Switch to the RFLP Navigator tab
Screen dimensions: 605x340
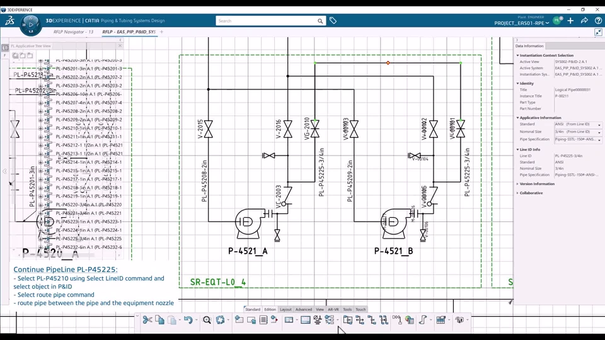tap(73, 31)
